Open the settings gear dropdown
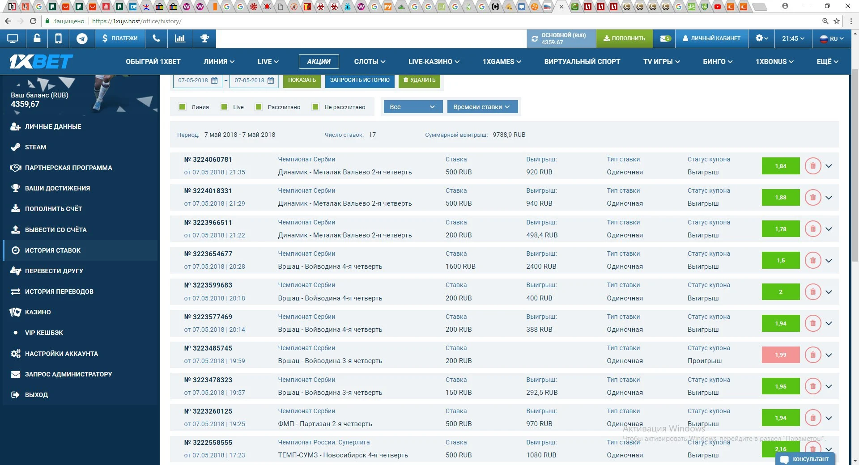 point(761,38)
